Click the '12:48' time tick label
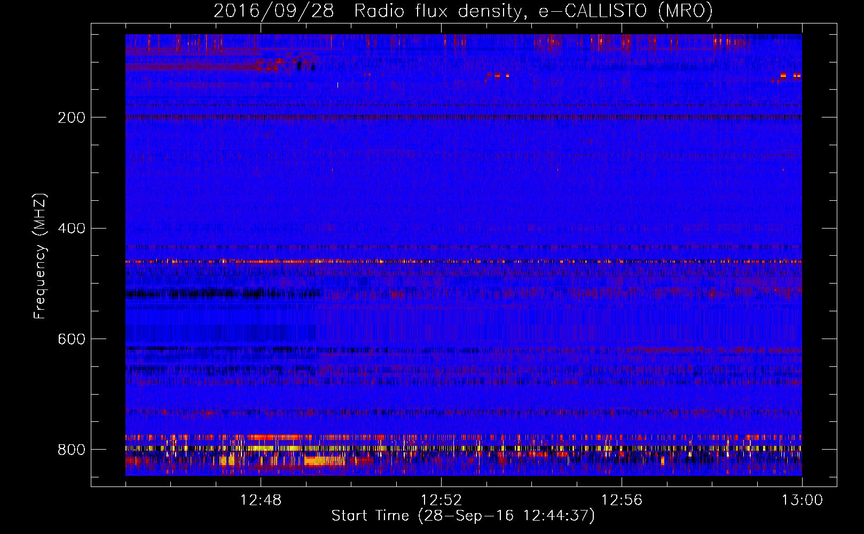 261,500
